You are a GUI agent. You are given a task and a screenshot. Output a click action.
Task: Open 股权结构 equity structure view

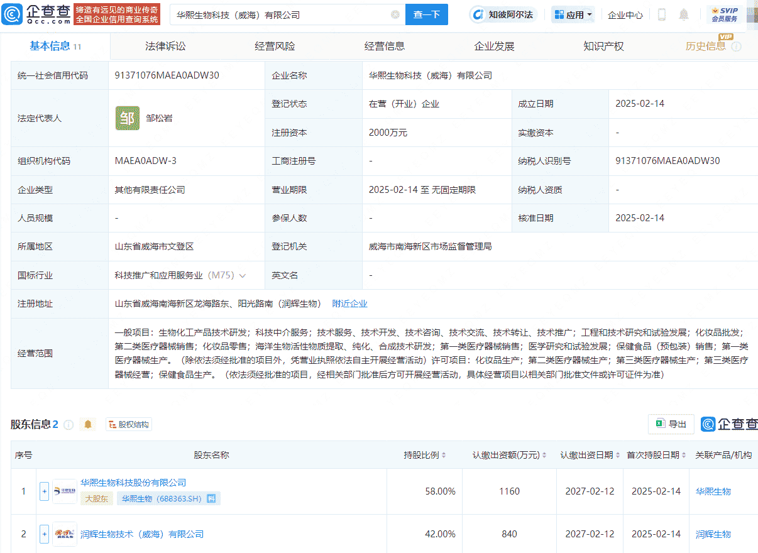point(128,424)
